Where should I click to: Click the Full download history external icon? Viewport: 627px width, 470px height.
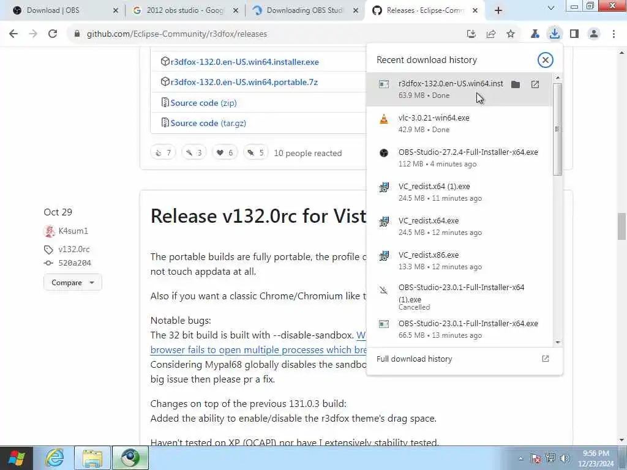546,359
